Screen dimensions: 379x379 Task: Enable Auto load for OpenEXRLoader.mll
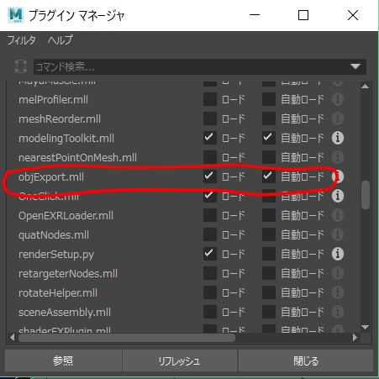click(269, 215)
